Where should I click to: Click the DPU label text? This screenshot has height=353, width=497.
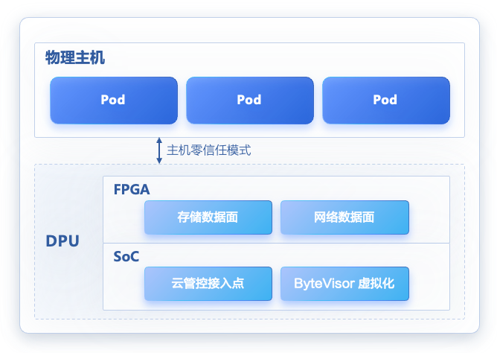[62, 241]
